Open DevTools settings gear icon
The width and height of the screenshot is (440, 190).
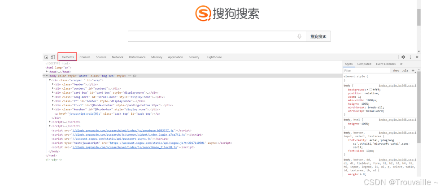click(403, 57)
